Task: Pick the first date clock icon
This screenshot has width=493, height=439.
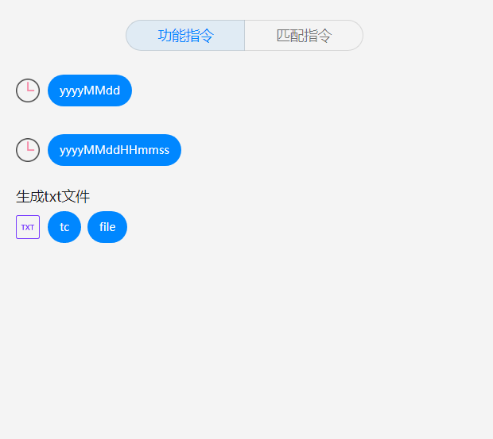Action: (28, 90)
